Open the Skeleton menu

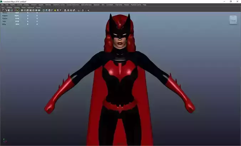[x=97, y=5]
